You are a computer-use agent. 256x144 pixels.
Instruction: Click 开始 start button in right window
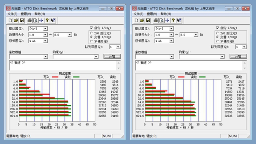tap(238, 56)
